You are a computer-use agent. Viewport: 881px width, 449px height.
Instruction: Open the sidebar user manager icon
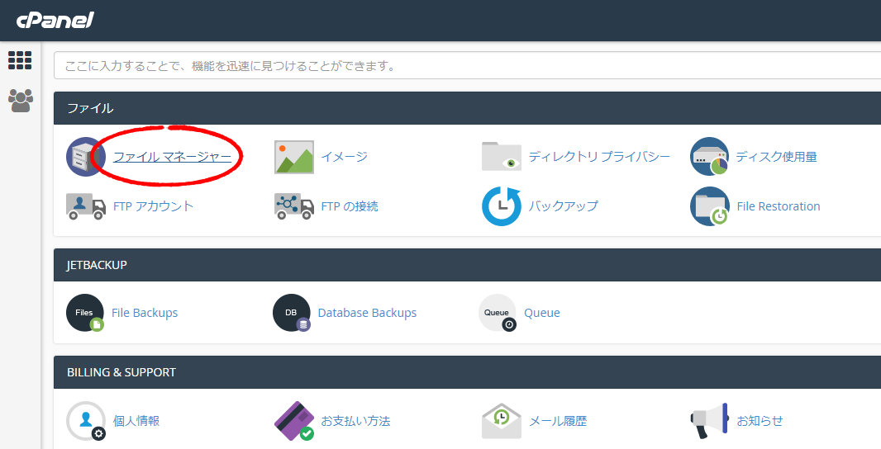click(20, 100)
